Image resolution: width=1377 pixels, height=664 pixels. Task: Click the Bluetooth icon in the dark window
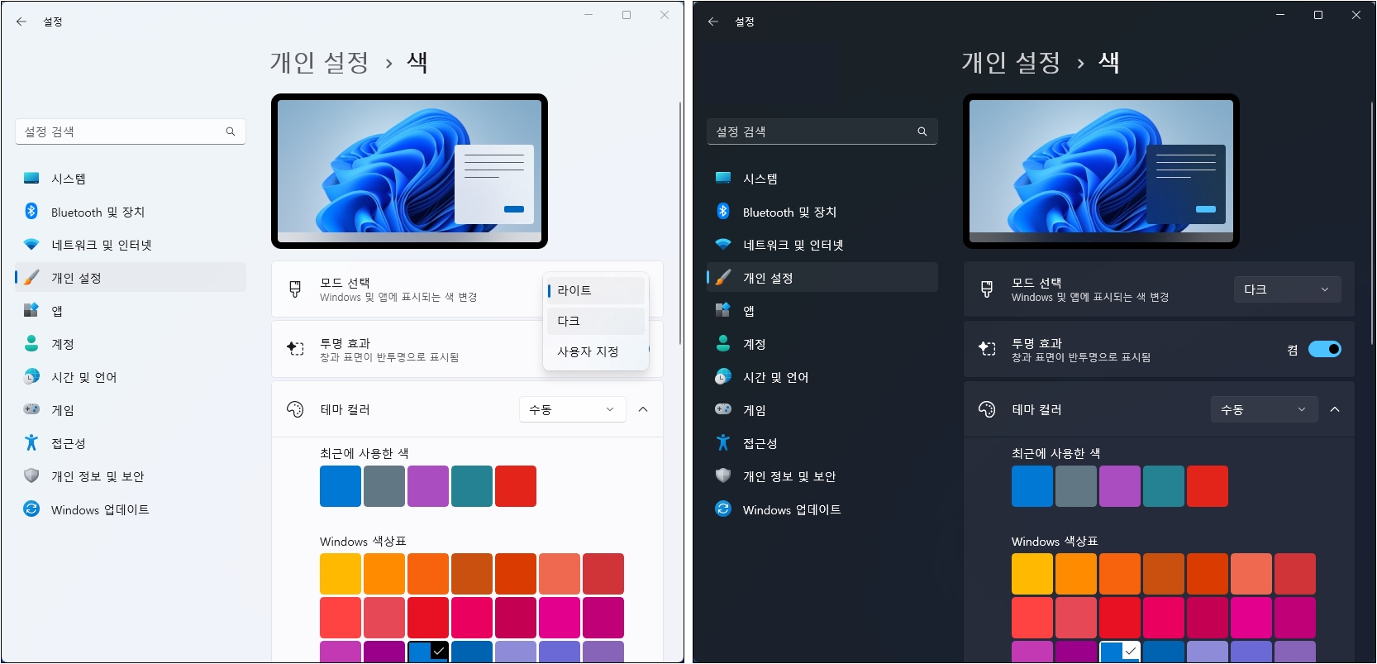pos(723,211)
